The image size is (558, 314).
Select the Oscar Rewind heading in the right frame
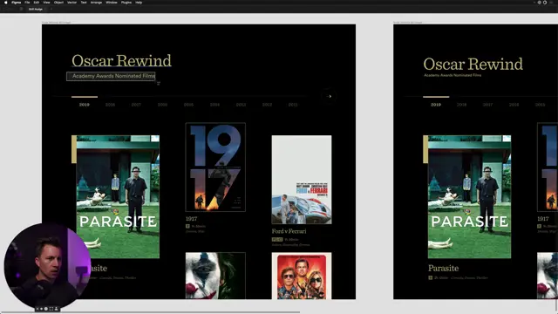[473, 64]
